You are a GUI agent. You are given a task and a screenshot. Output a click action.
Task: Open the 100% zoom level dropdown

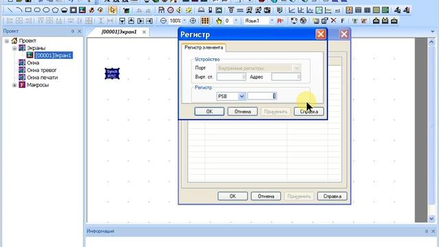point(185,21)
